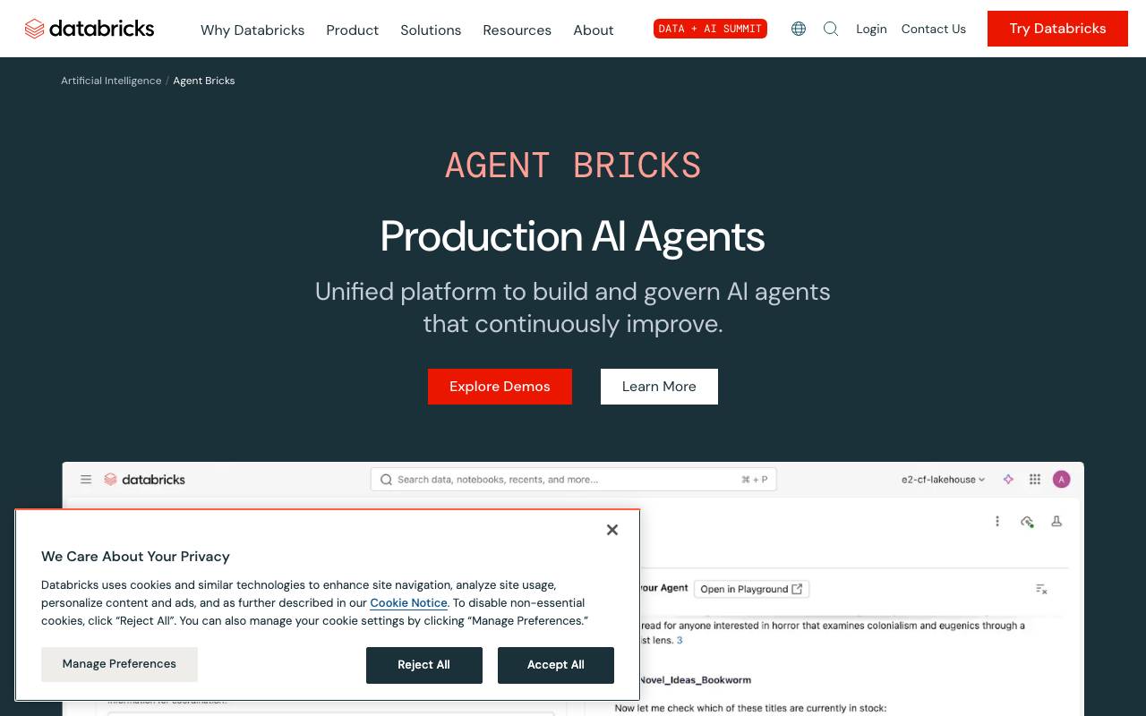Open Artificial Intelligence breadcrumb
1146x716 pixels.
pos(111,81)
